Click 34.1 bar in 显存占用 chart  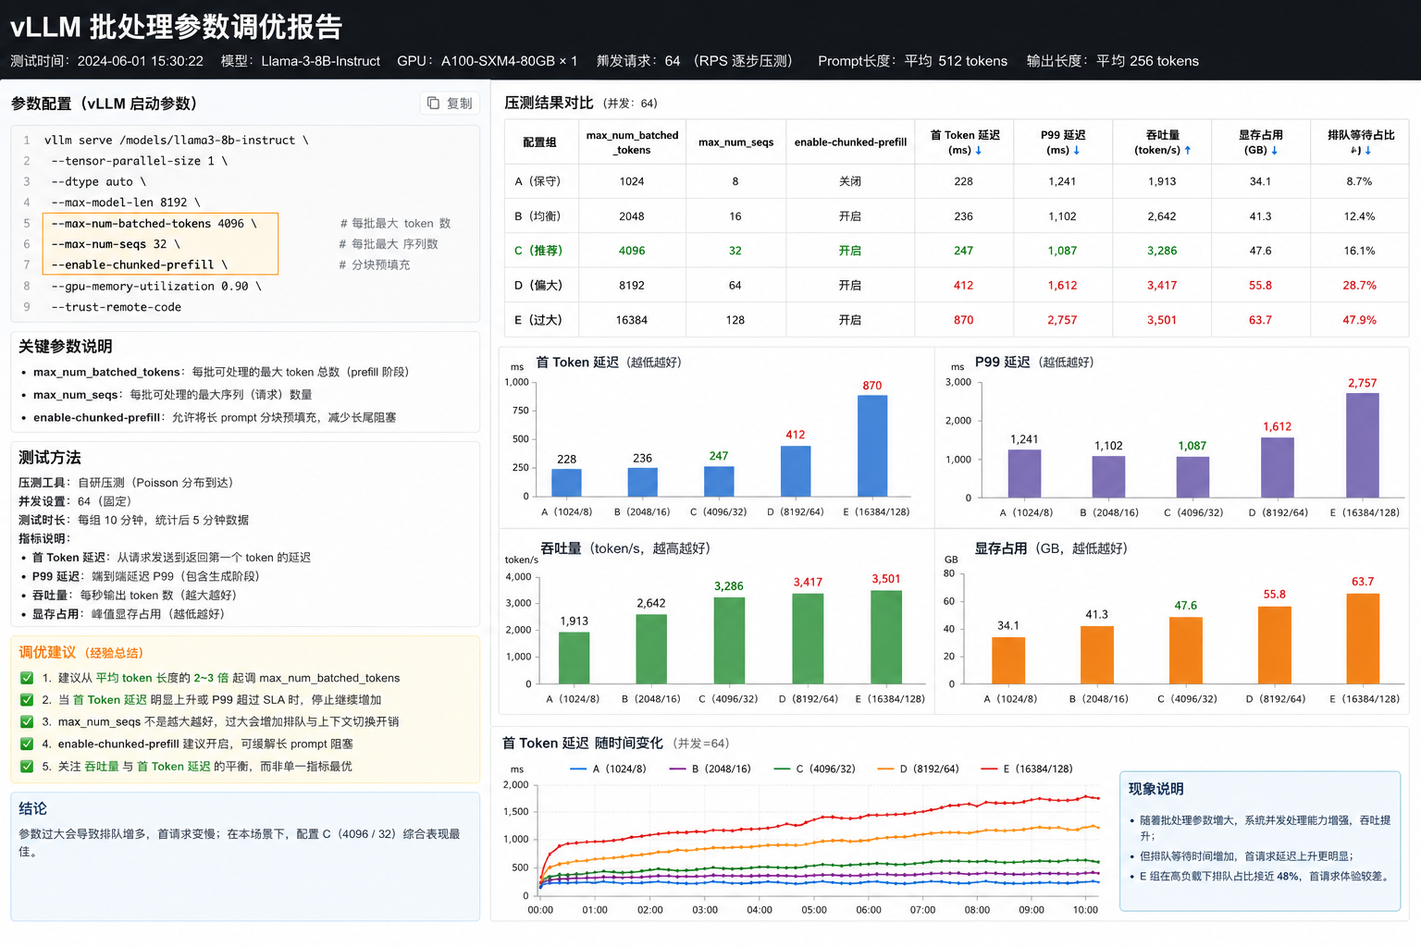click(1008, 660)
